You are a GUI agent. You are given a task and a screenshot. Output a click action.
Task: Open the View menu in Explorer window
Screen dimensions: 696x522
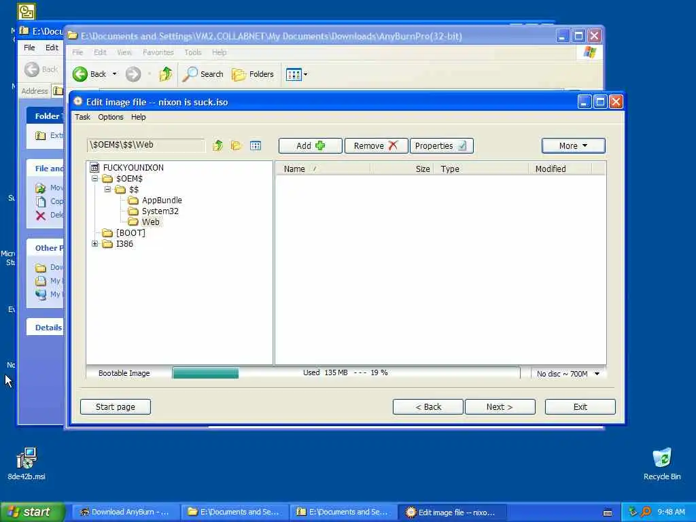tap(124, 52)
